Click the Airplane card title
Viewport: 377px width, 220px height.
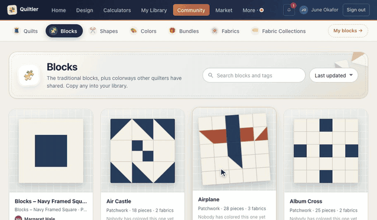click(x=209, y=199)
